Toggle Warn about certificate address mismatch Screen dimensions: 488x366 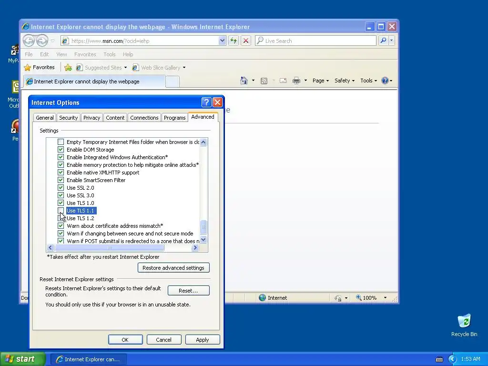click(61, 225)
